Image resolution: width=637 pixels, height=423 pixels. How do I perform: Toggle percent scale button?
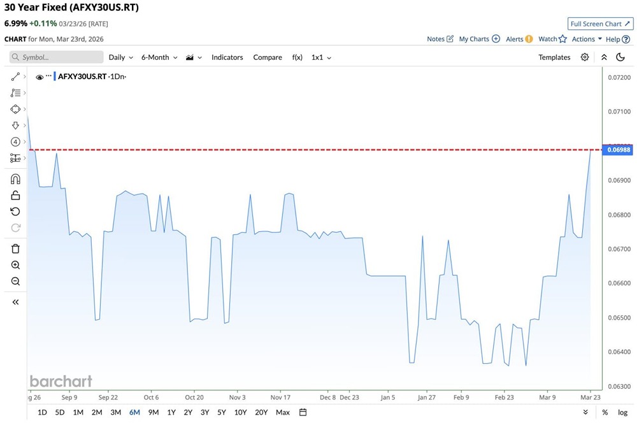605,412
